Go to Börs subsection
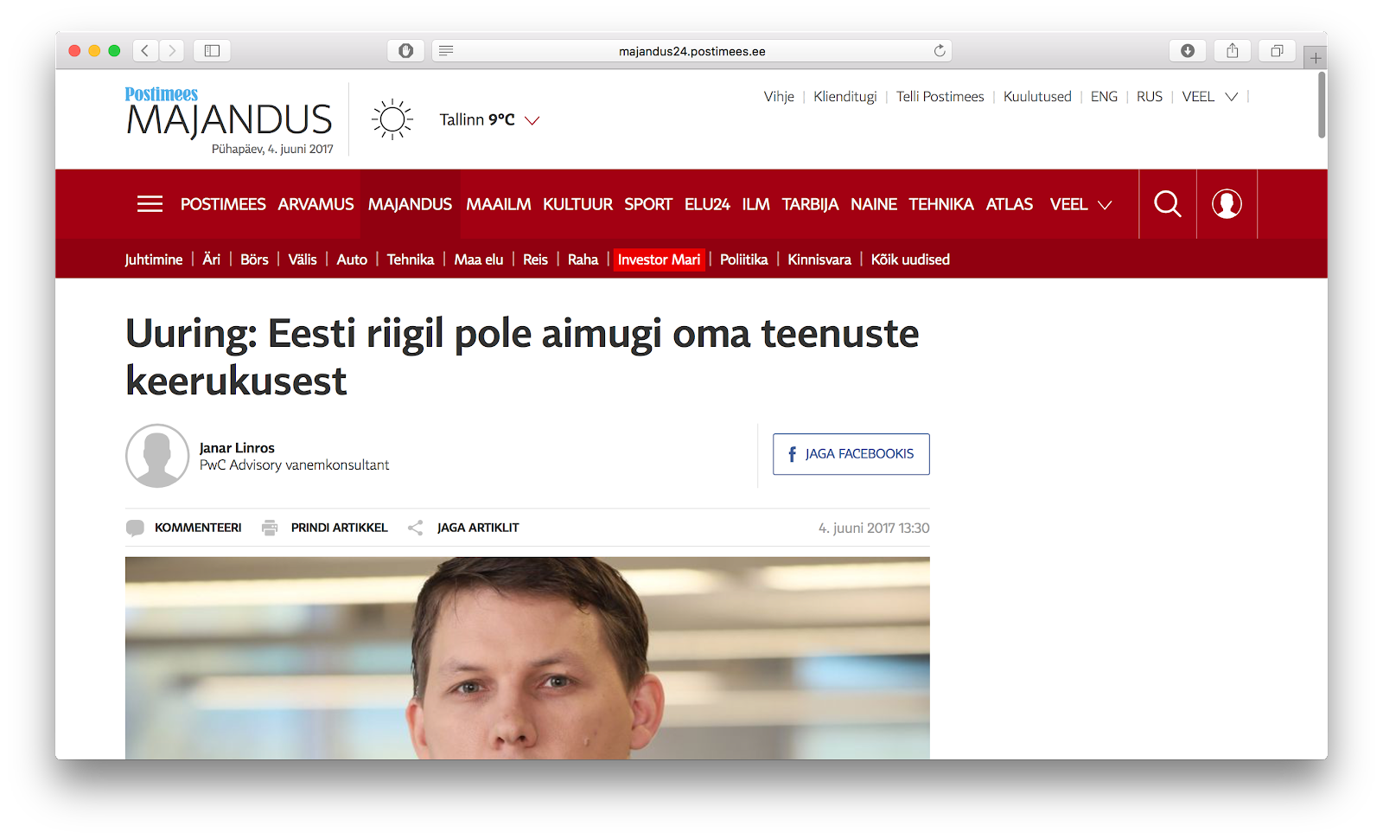1383x839 pixels. tap(254, 259)
